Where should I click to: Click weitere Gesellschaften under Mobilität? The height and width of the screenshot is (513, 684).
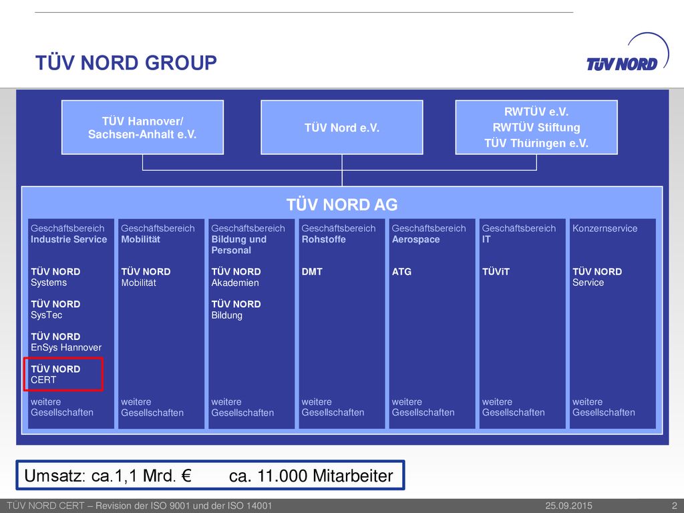(152, 407)
